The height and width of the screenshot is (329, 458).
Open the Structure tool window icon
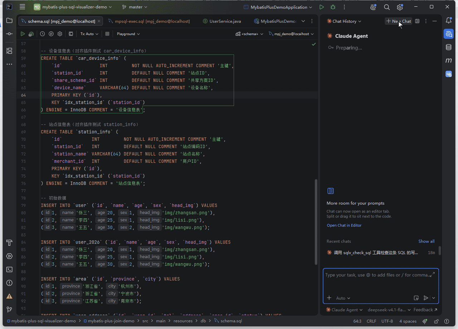click(9, 51)
